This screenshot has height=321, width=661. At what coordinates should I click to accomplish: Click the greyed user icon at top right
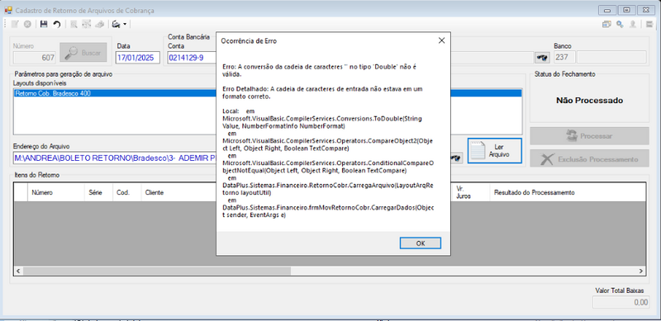click(x=633, y=25)
